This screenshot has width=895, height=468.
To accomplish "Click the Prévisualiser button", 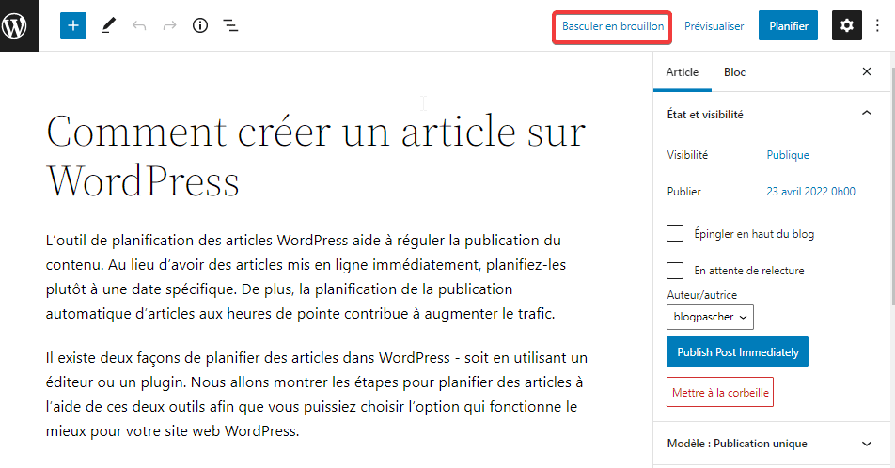I will click(714, 26).
